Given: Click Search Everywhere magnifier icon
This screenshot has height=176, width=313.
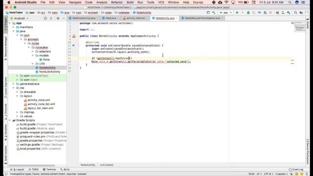Looking at the screenshot, I should [x=295, y=13].
